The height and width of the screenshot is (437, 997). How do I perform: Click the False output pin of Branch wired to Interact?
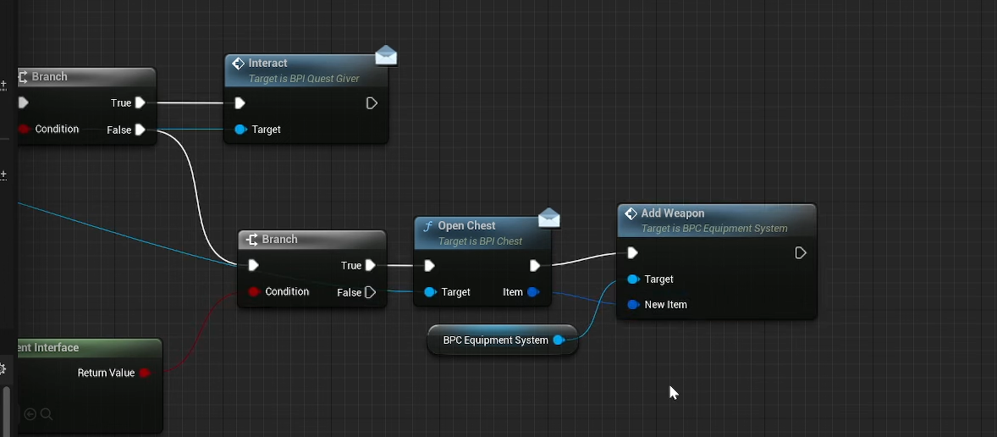pos(140,130)
